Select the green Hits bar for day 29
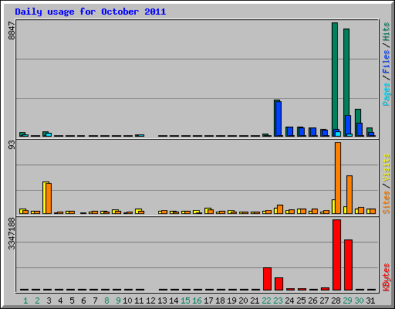Screen dimensions: 395x309 (346, 72)
